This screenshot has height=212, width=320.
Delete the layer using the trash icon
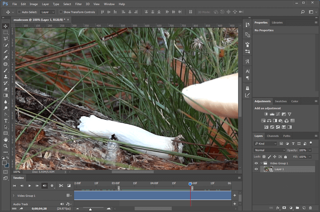[x=310, y=208]
